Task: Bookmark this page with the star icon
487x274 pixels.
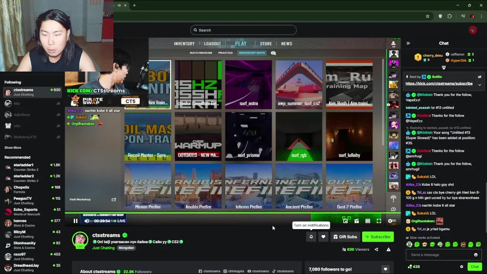Action: (x=428, y=16)
